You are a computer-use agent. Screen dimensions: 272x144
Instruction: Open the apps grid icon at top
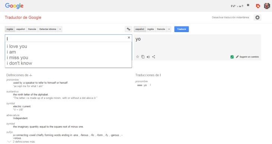[248, 5]
